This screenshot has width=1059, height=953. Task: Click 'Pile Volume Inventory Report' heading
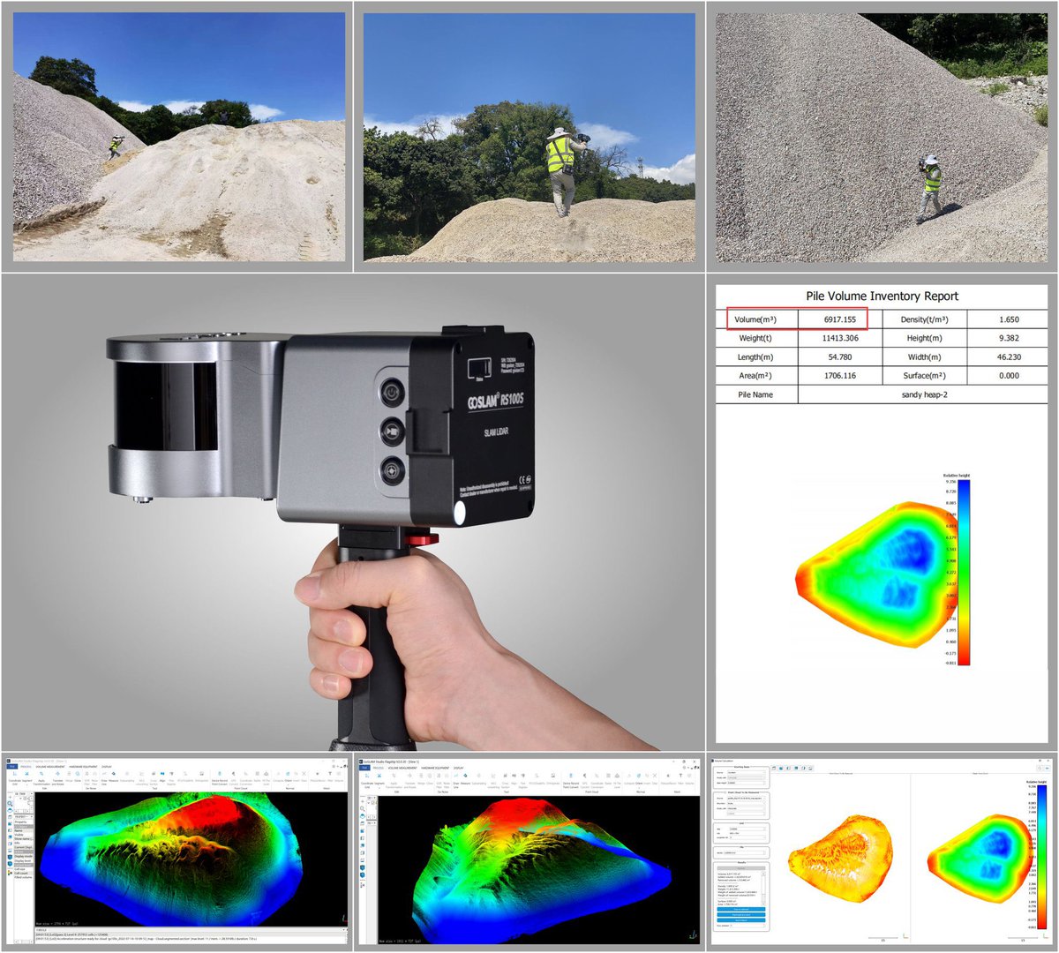tap(882, 296)
